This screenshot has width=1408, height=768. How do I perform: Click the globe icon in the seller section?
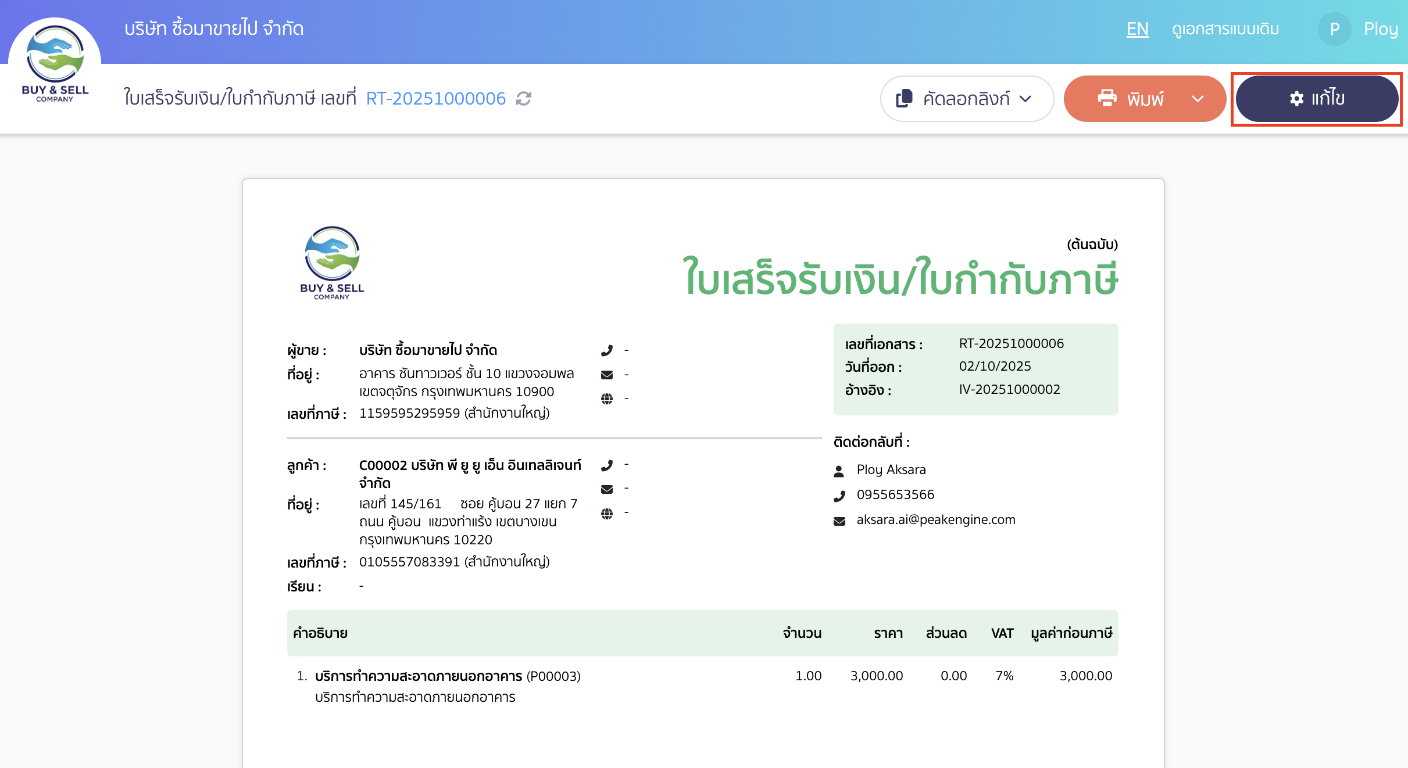coord(607,399)
